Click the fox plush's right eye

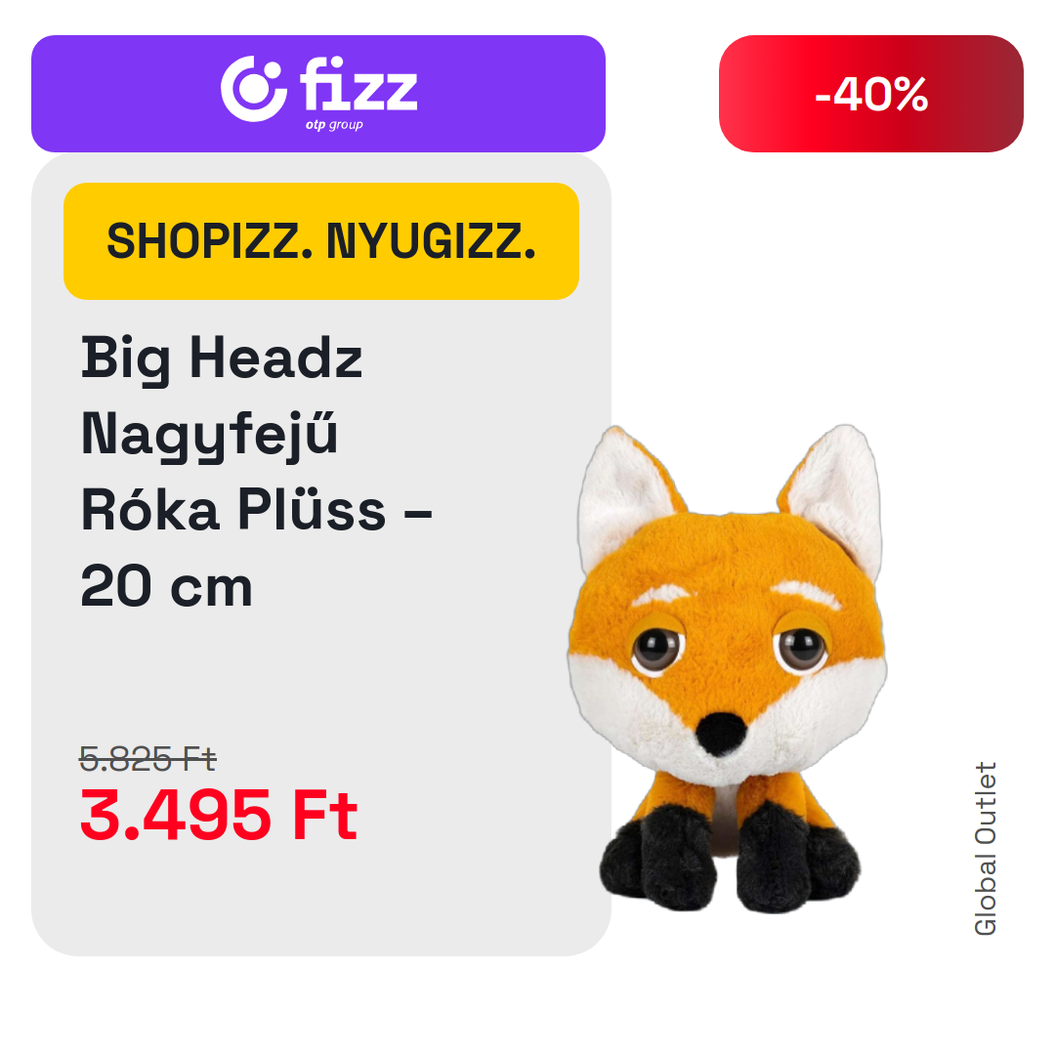pos(801,648)
